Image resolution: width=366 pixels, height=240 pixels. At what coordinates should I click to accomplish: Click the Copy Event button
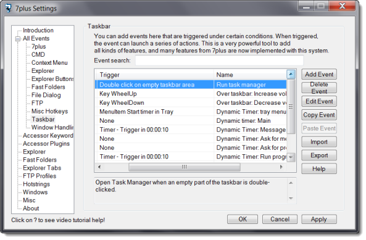(x=319, y=115)
